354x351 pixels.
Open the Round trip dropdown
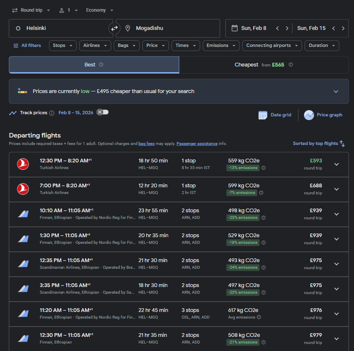pos(31,10)
